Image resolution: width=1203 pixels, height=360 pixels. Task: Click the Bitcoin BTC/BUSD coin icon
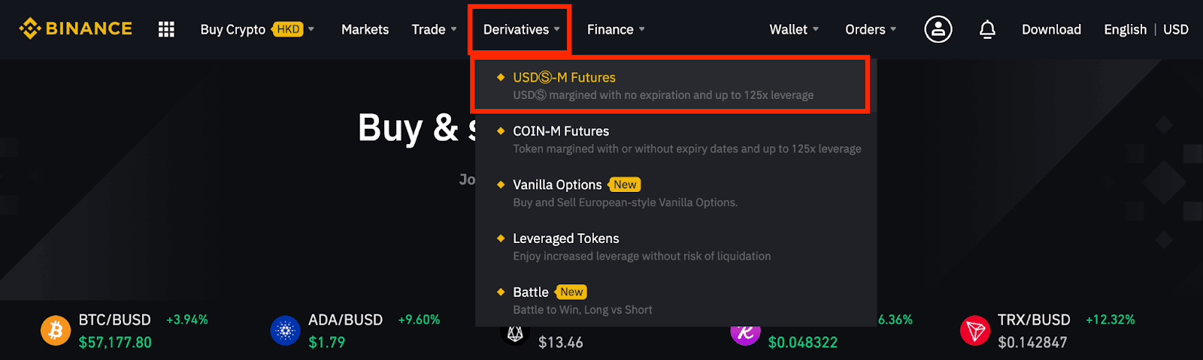tap(56, 330)
